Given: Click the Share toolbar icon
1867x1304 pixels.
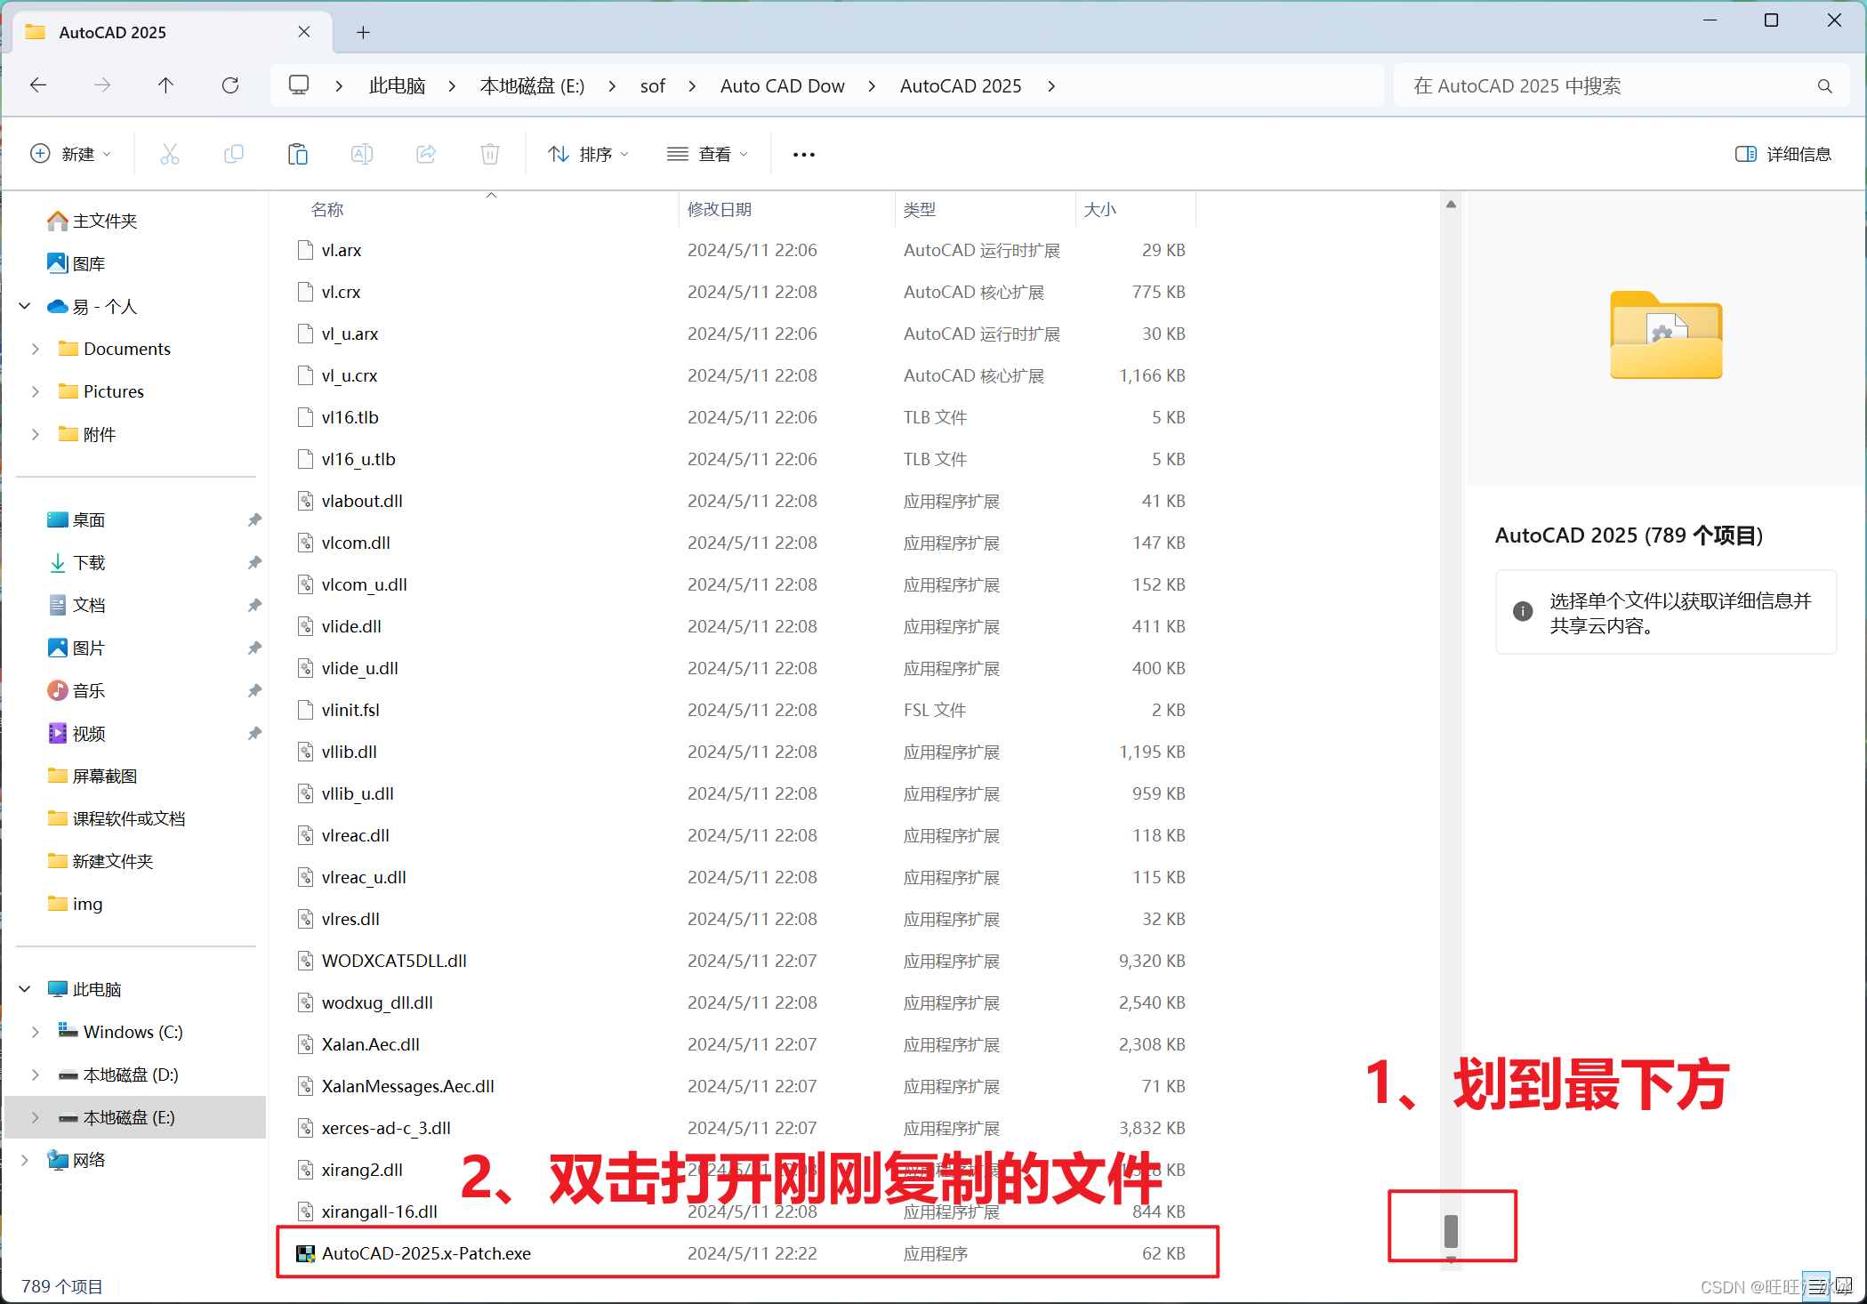Looking at the screenshot, I should coord(426,155).
